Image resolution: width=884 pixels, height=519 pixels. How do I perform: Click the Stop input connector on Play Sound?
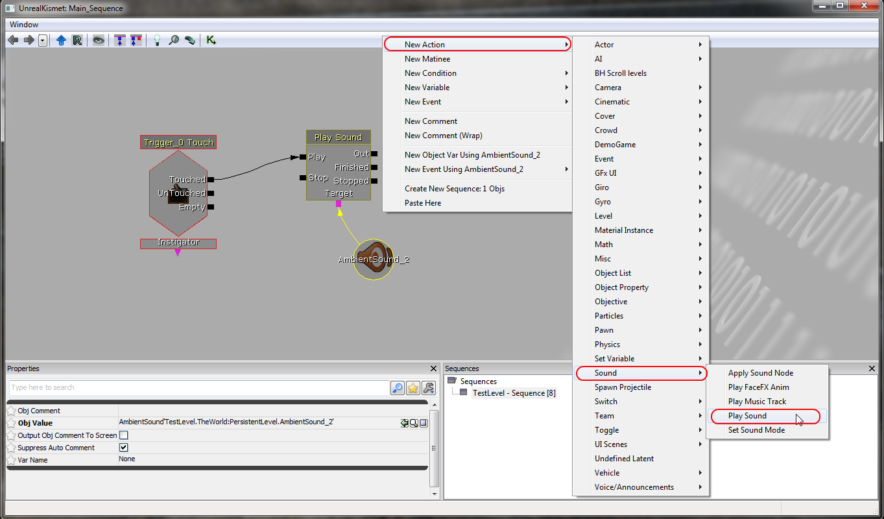[303, 177]
